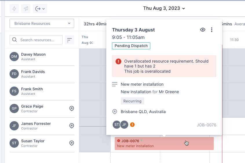This screenshot has width=245, height=163.
Task: Select the JOB-0076 block on timeline
Action: [164, 143]
